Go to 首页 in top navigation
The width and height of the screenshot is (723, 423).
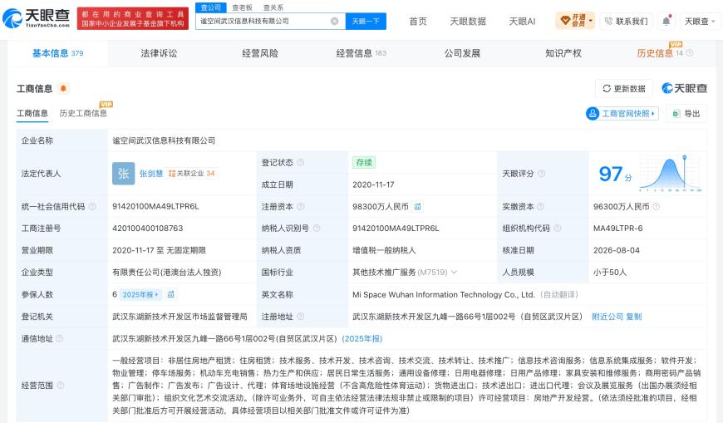click(418, 22)
